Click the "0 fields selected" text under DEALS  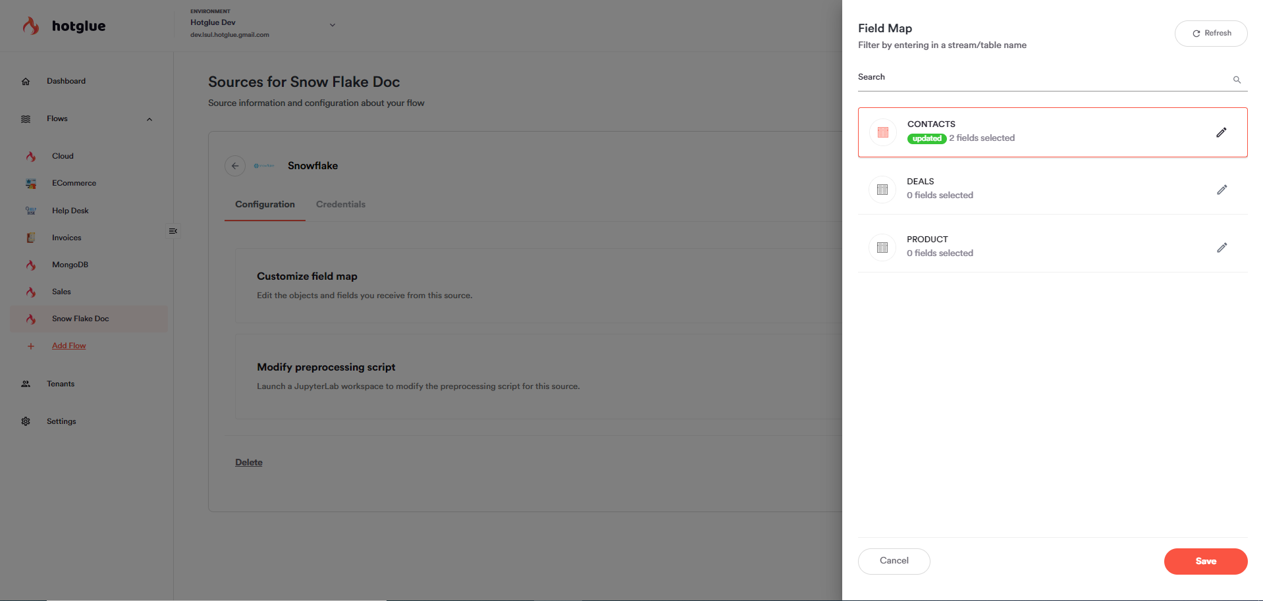point(940,195)
